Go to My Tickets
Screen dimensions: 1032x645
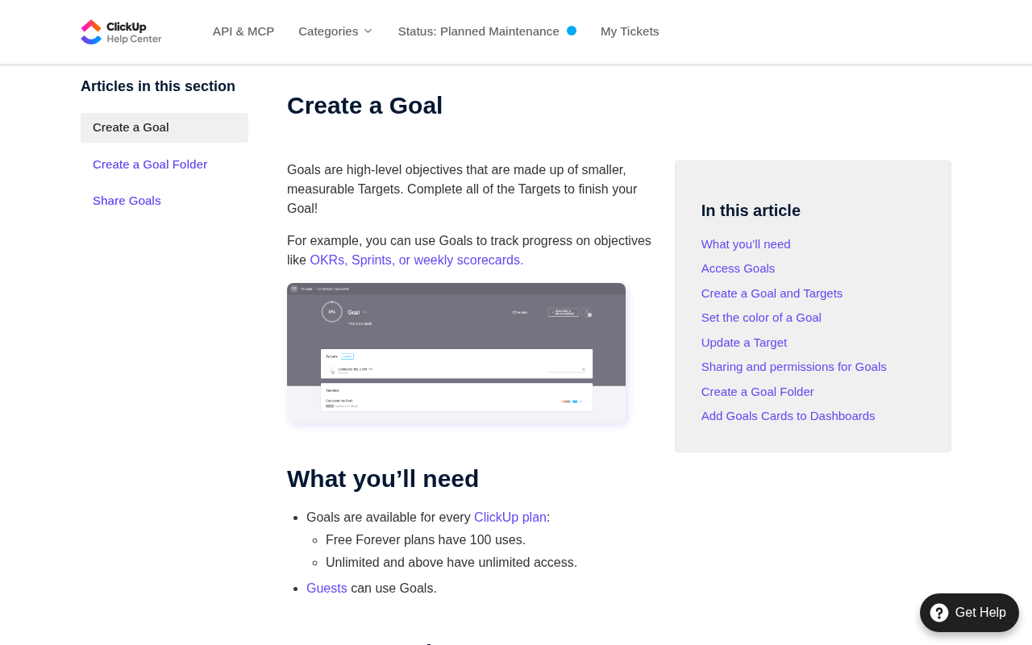630,31
